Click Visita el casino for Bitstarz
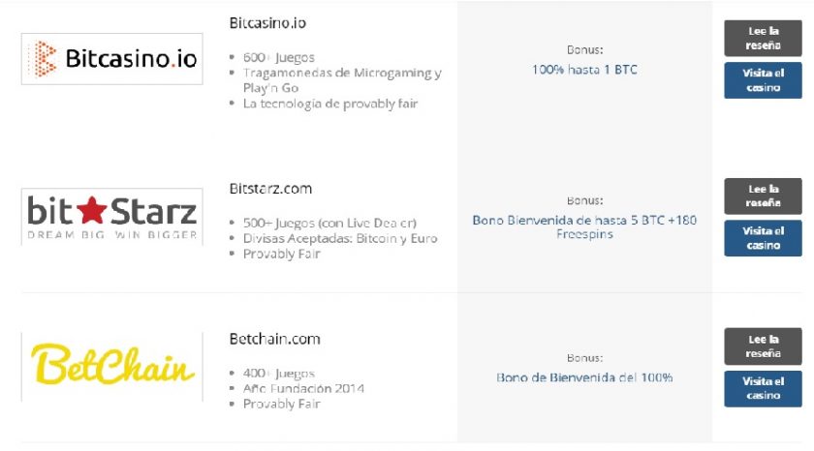The width and height of the screenshot is (814, 451). point(763,238)
